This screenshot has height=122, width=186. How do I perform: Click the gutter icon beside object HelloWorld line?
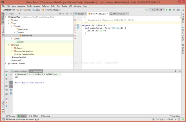pos(78,25)
